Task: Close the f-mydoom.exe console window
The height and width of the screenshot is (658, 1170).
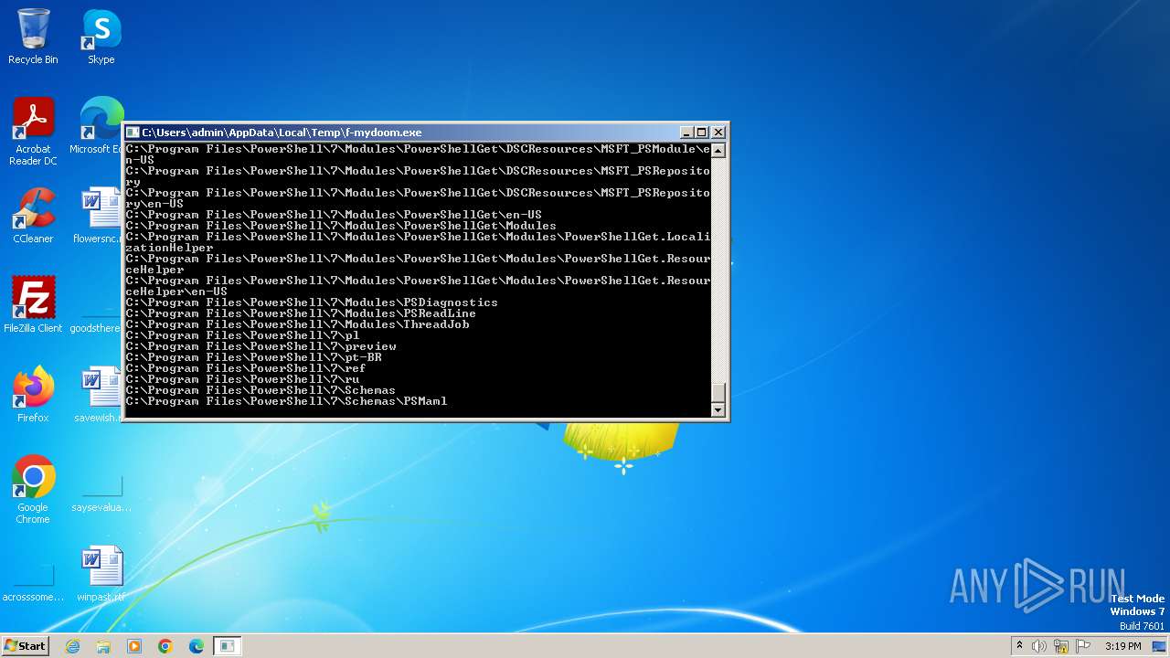Action: pyautogui.click(x=718, y=133)
